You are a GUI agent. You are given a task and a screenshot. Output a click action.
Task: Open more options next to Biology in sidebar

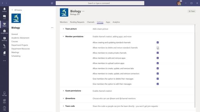click(x=52, y=28)
